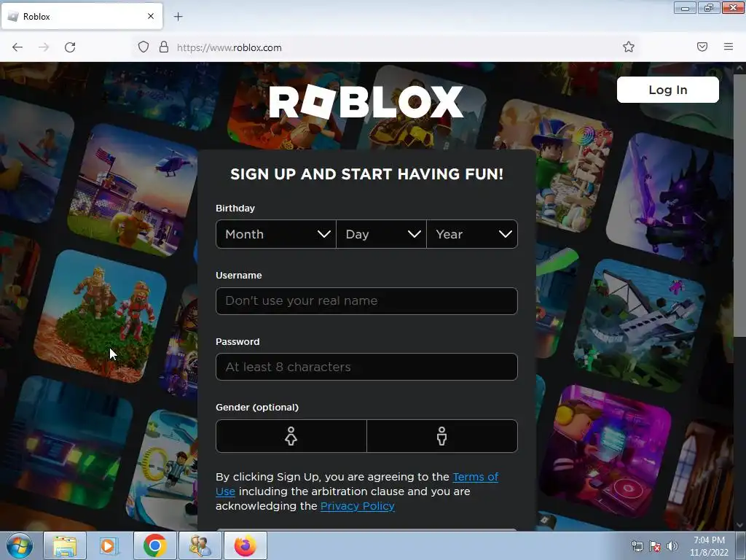The height and width of the screenshot is (560, 746).
Task: Open the Windows Start menu
Action: [x=20, y=545]
